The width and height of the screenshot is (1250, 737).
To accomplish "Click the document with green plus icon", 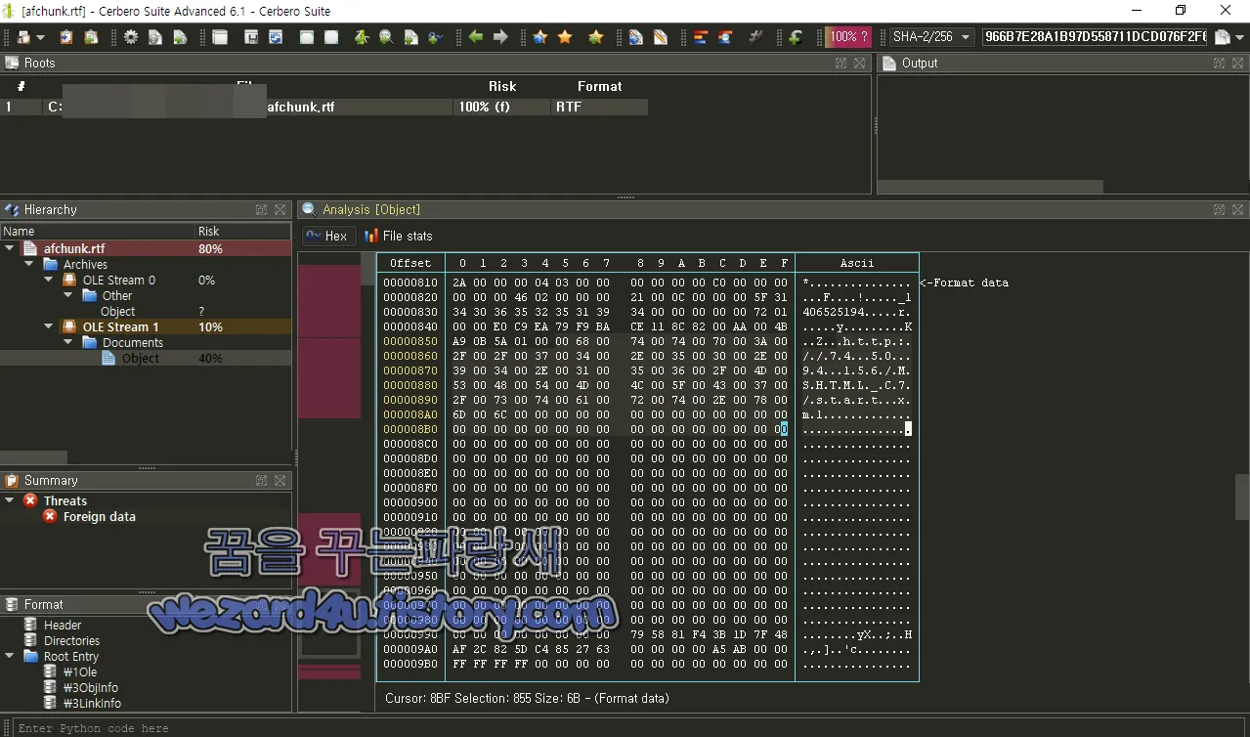I will (x=410, y=37).
